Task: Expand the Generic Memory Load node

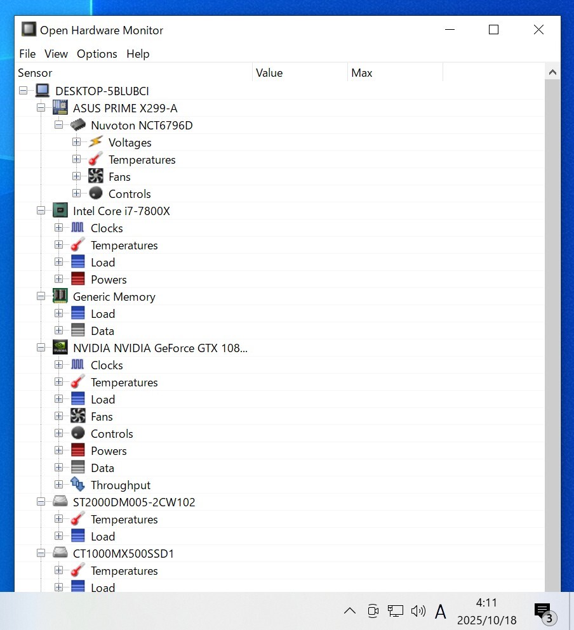Action: tap(58, 313)
